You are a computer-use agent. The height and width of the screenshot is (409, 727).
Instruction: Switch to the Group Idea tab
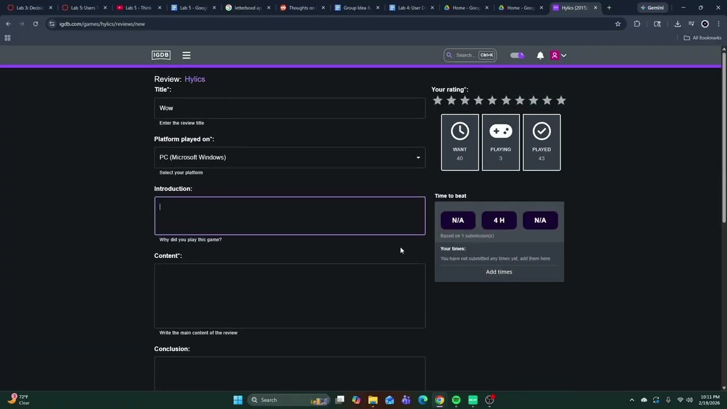click(356, 8)
